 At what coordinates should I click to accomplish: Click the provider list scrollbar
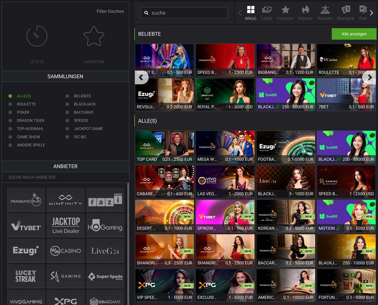click(x=128, y=243)
